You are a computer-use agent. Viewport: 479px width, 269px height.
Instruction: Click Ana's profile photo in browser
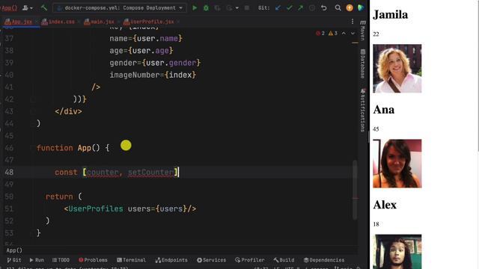click(397, 164)
